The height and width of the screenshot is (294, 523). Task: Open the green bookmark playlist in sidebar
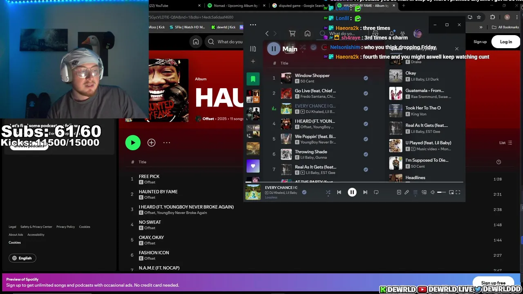[253, 79]
